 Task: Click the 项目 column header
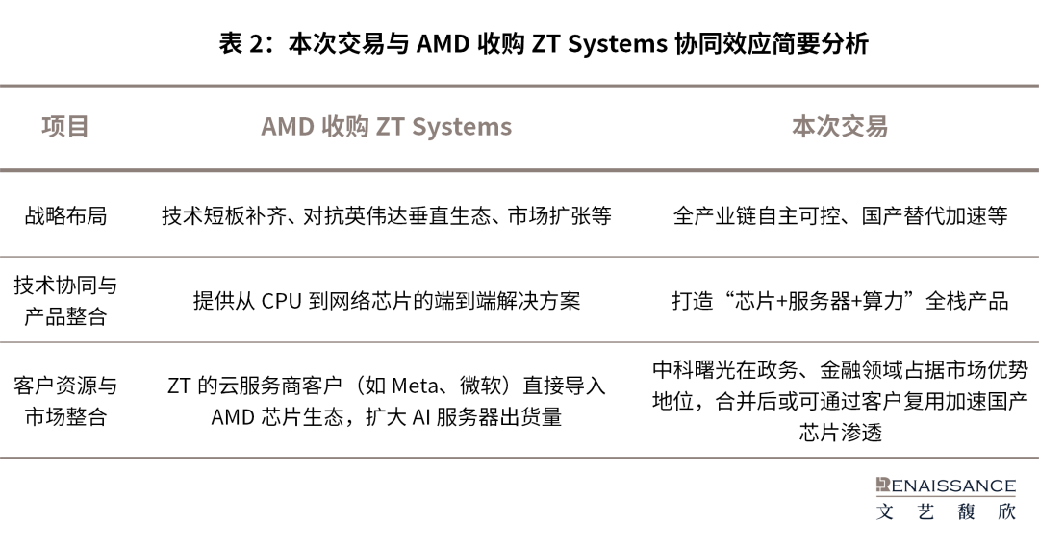tap(65, 126)
